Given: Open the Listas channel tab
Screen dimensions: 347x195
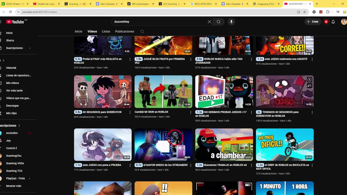Looking at the screenshot, I should click(x=106, y=31).
